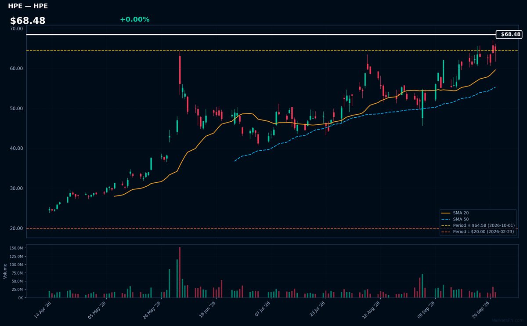Click the 25.0M volume axis label

click(17, 290)
